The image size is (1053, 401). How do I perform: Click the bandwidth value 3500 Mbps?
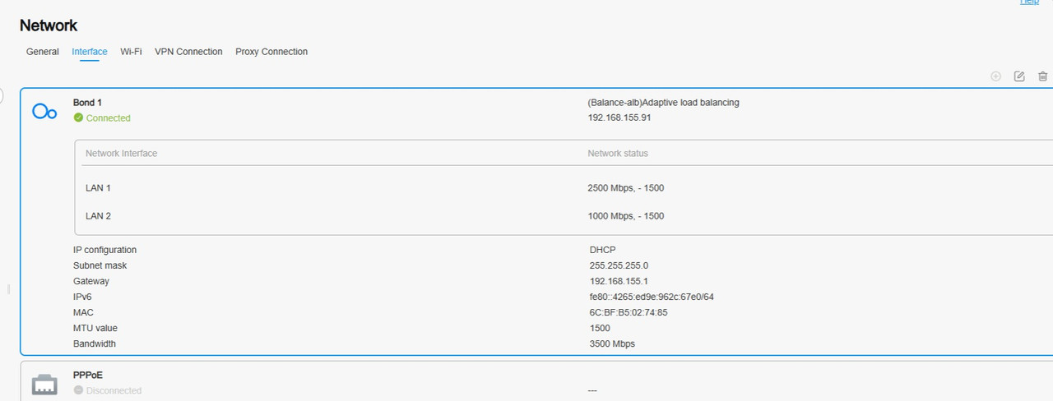[612, 343]
